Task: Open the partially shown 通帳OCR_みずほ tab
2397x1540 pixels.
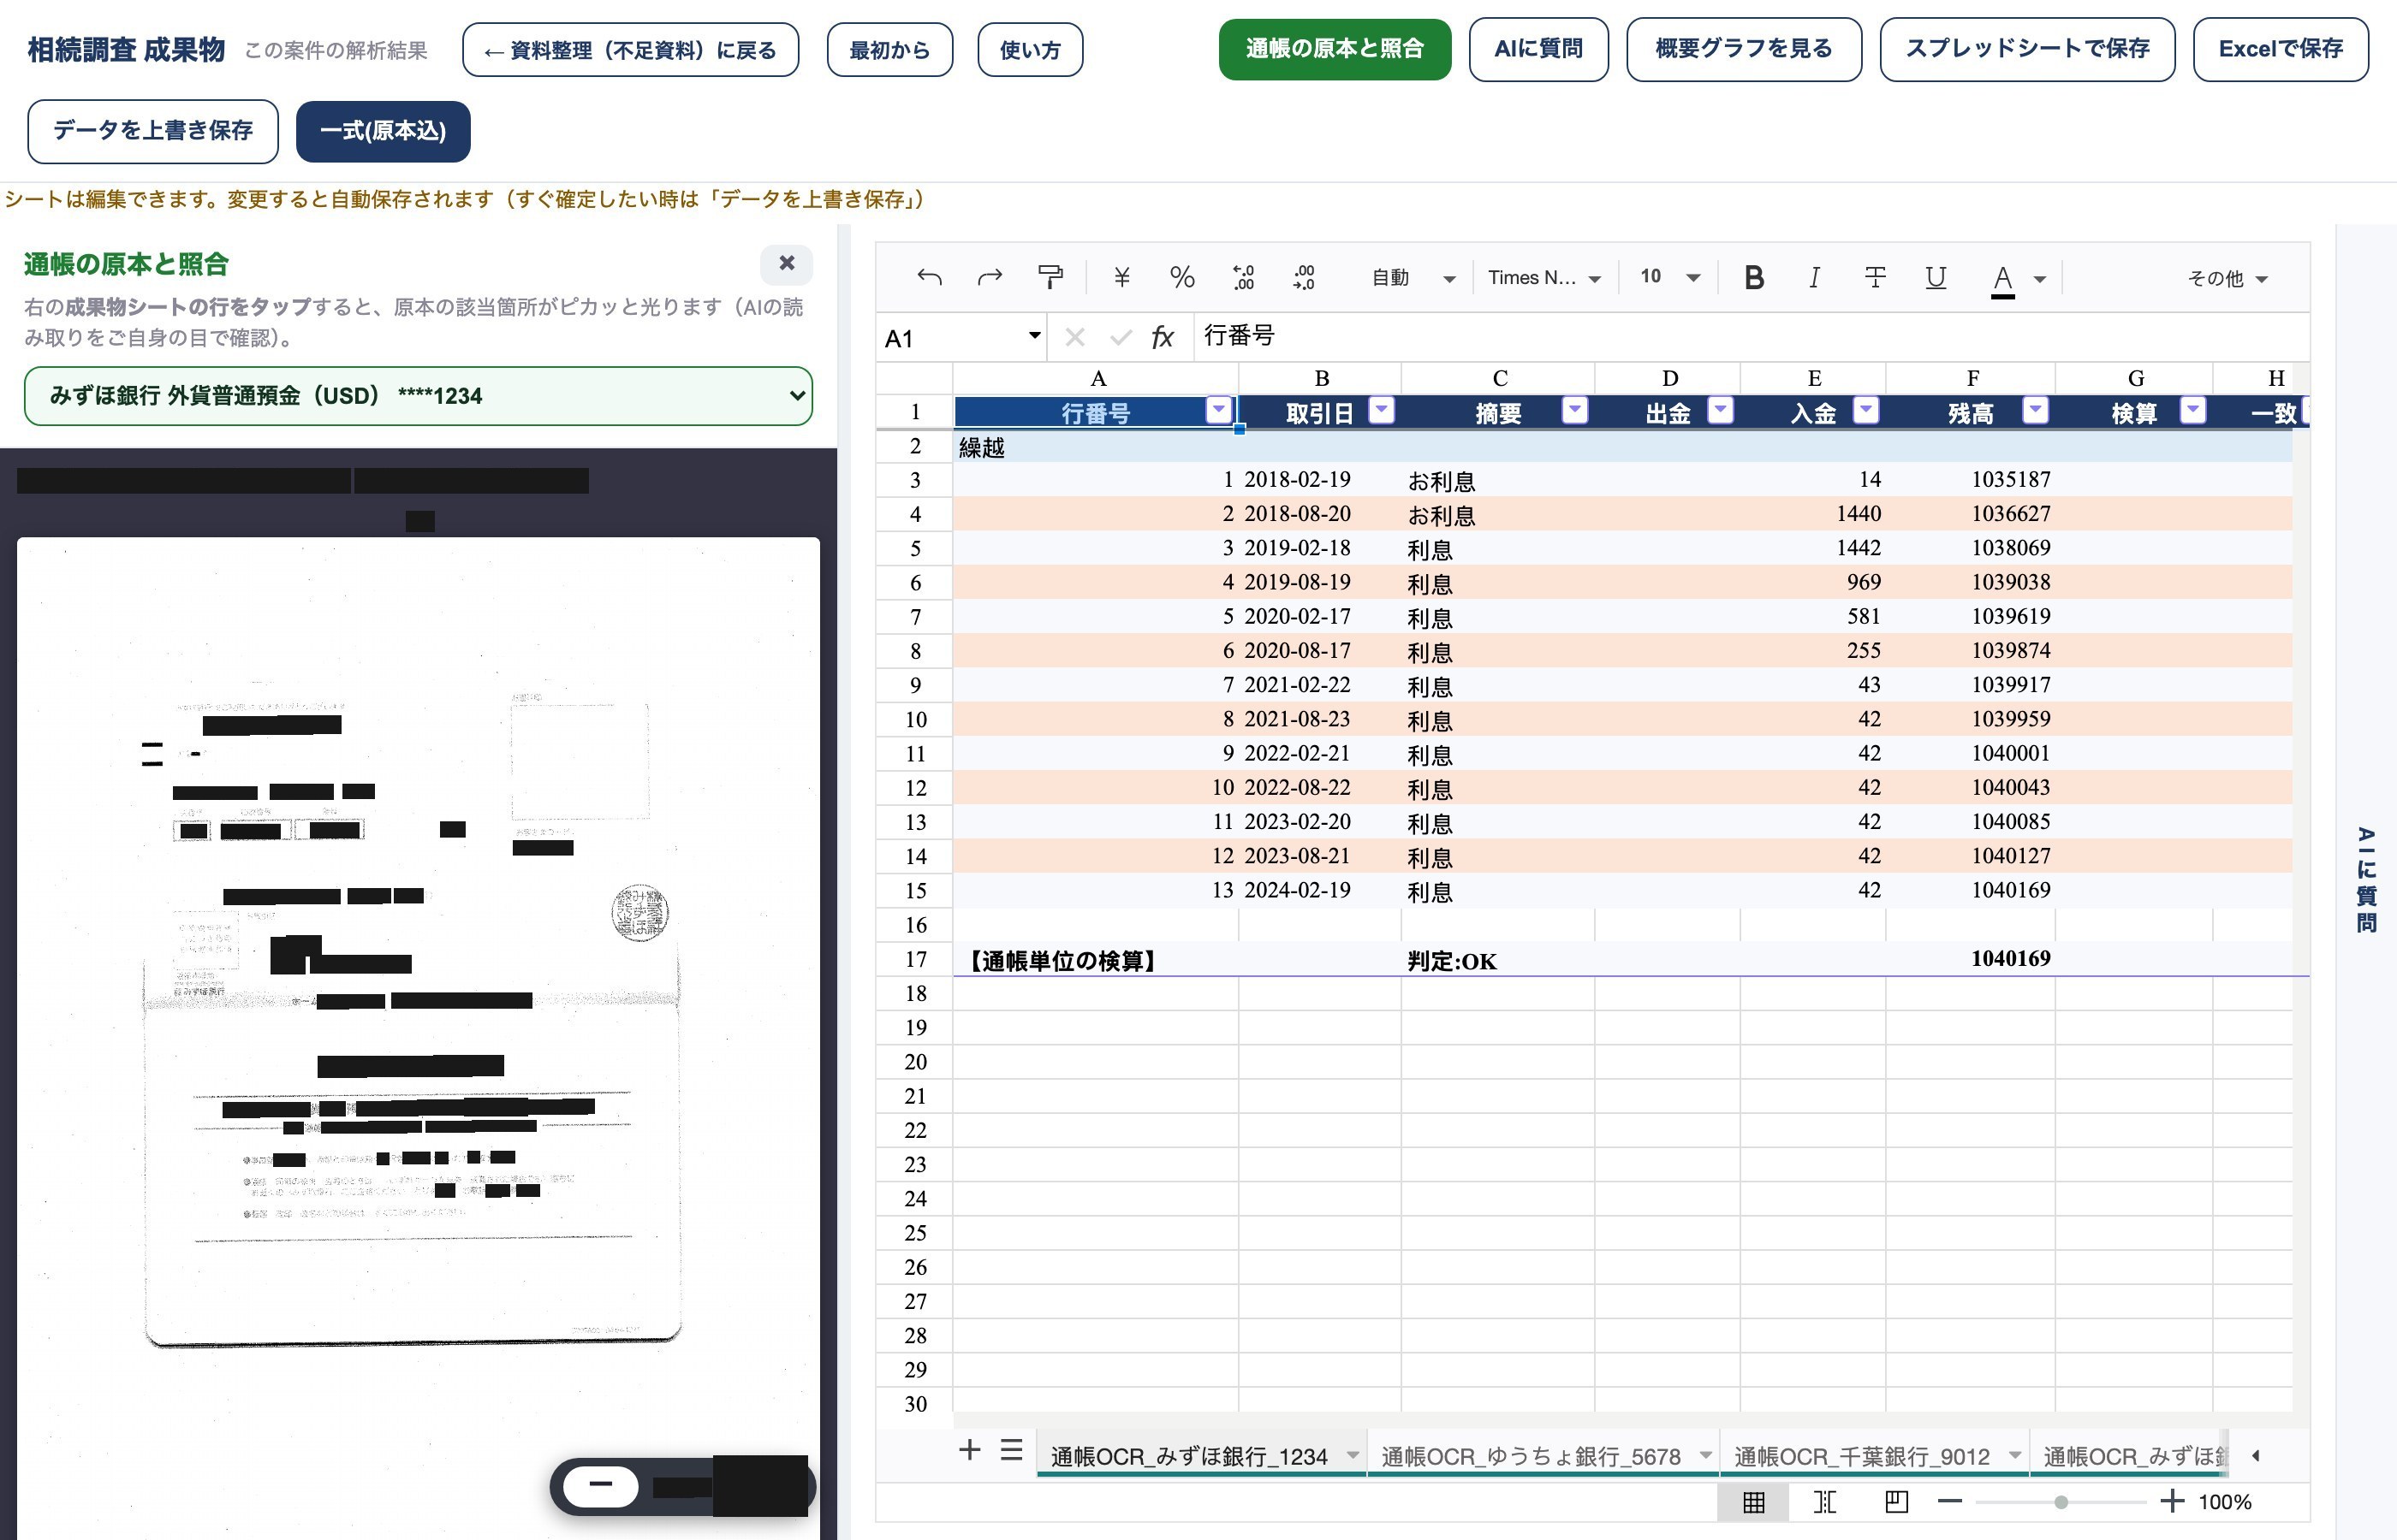Action: click(x=2132, y=1456)
